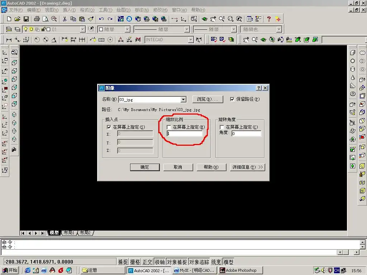Open the 名称 dropdown showing 03_jpg
The width and height of the screenshot is (367, 275).
click(183, 100)
